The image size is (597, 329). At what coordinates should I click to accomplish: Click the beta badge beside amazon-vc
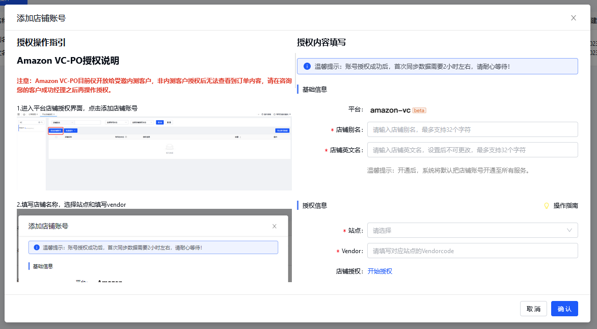coord(419,111)
